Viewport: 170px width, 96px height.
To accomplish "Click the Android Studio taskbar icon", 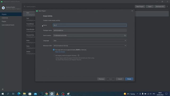I will (x=52, y=94).
